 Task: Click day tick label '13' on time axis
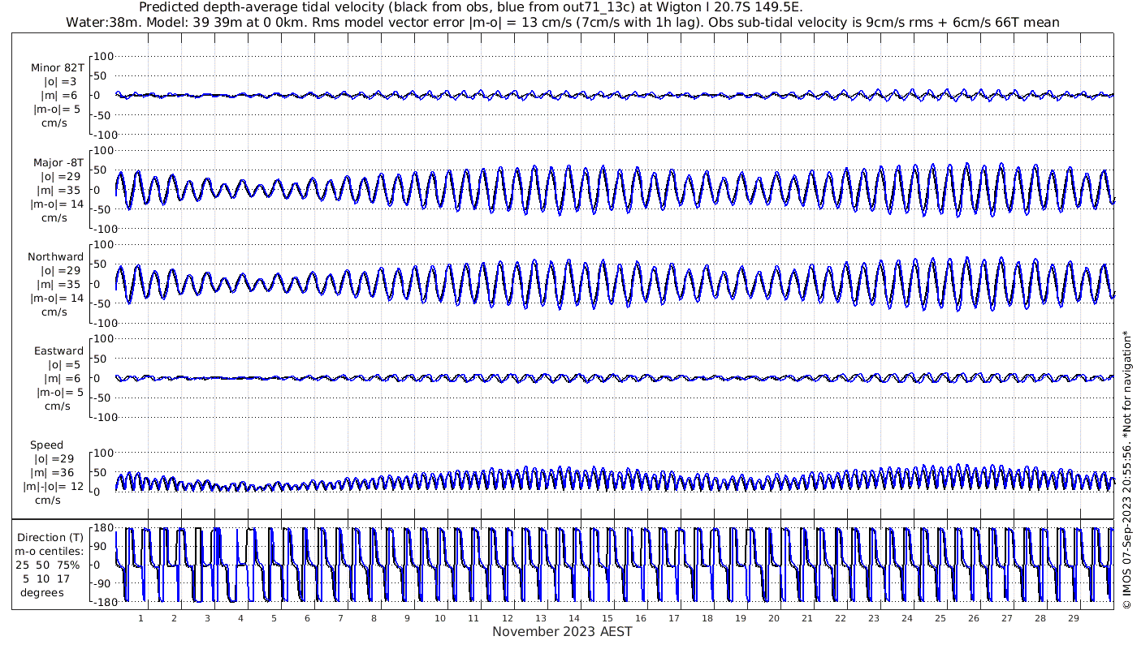pos(540,618)
